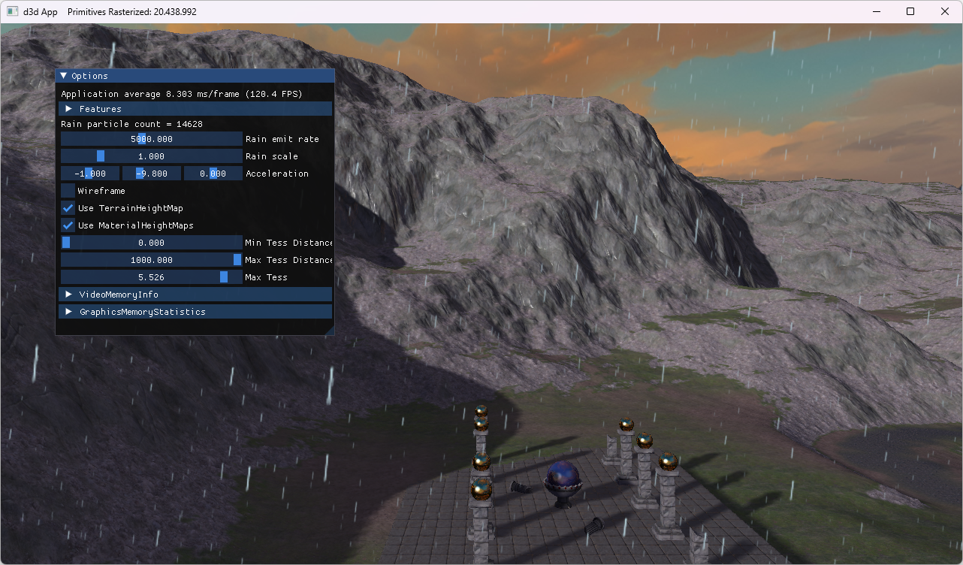Viewport: 963px width, 565px height.
Task: Click the Primitives Rasterized title bar text
Action: click(x=131, y=11)
